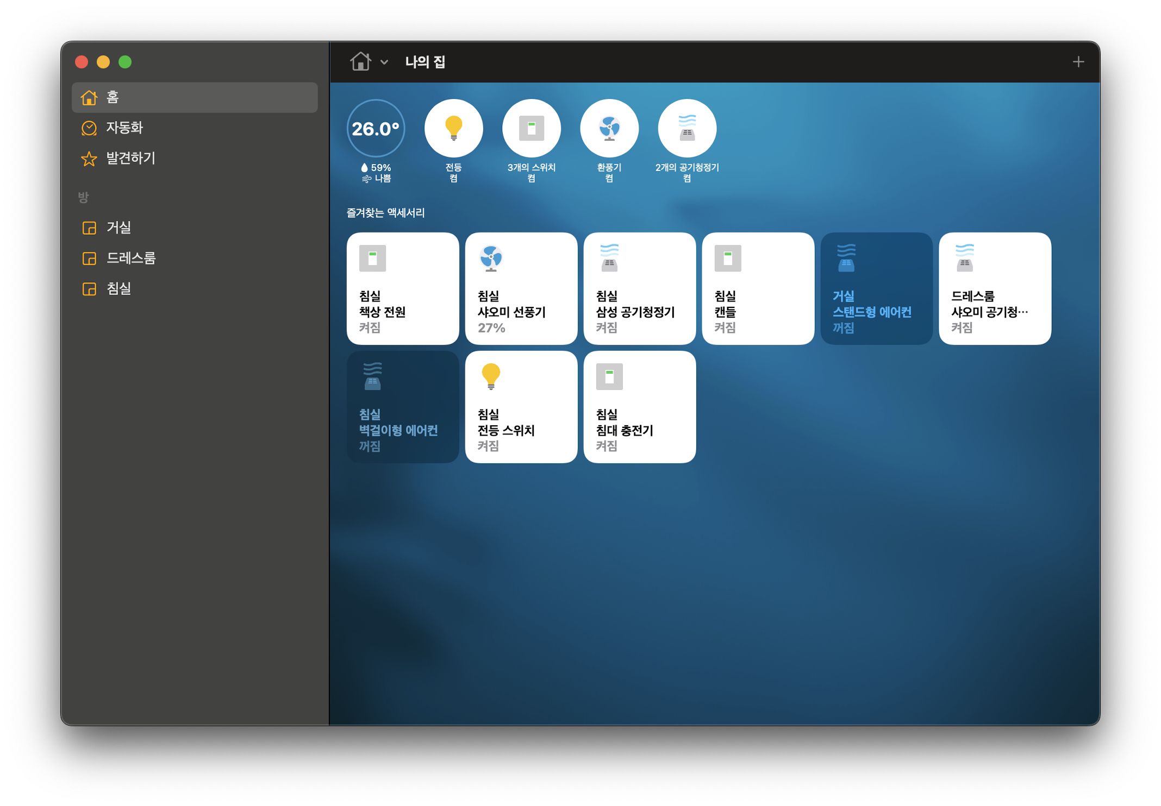The width and height of the screenshot is (1161, 806).
Task: Click the house icon in title bar
Action: point(360,62)
